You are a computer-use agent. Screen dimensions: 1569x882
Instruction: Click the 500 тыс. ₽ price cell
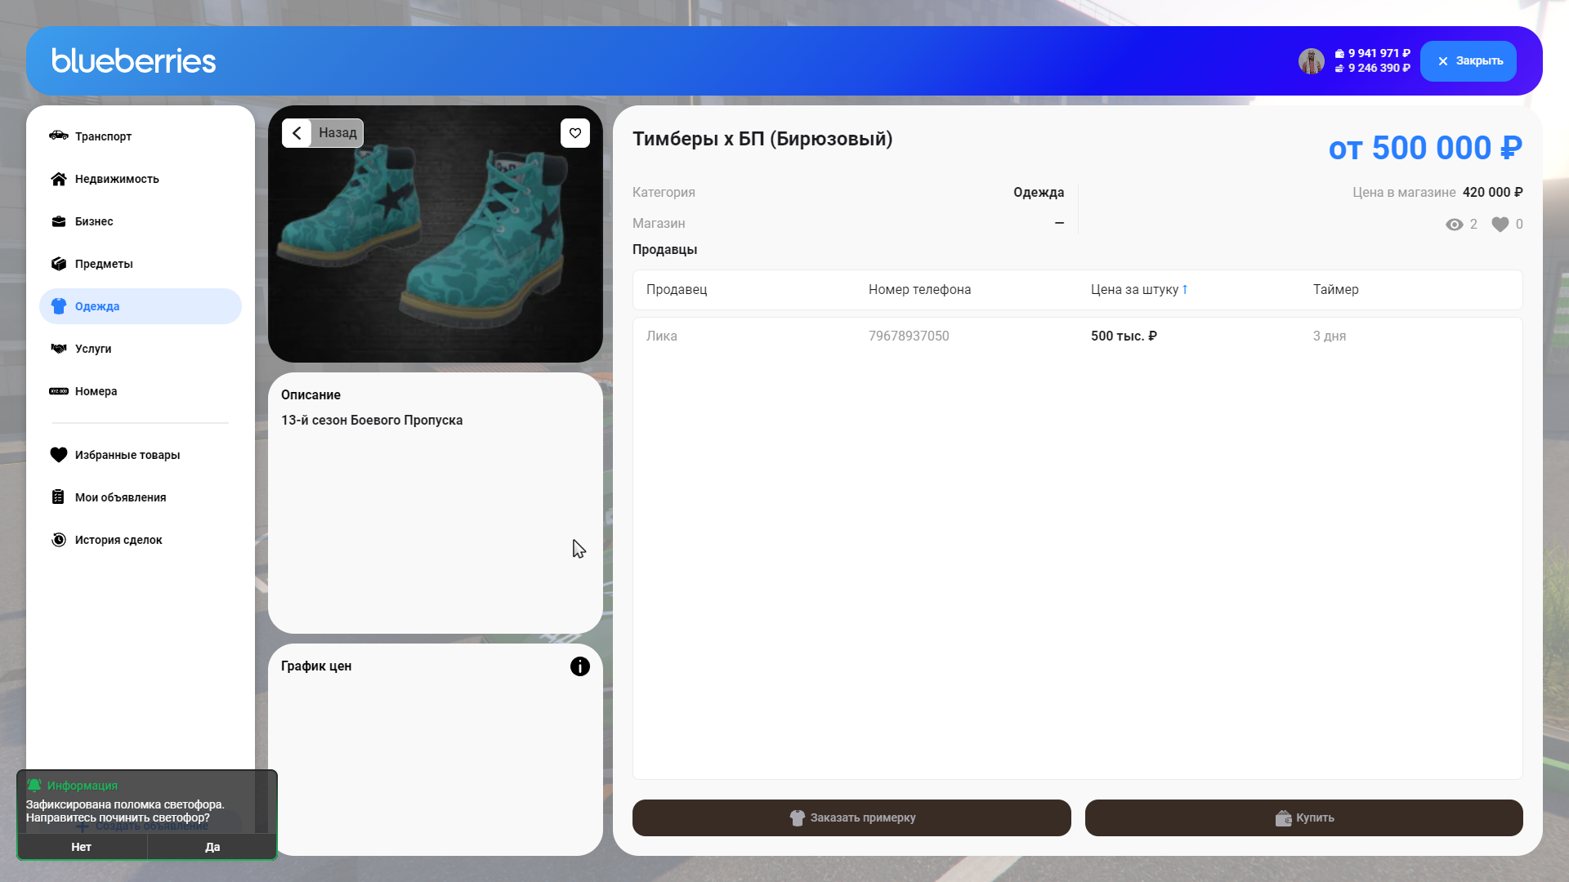point(1124,336)
